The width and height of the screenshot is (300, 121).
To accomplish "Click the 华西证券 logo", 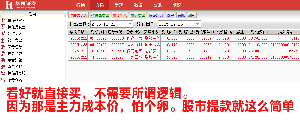I will pos(21,5).
